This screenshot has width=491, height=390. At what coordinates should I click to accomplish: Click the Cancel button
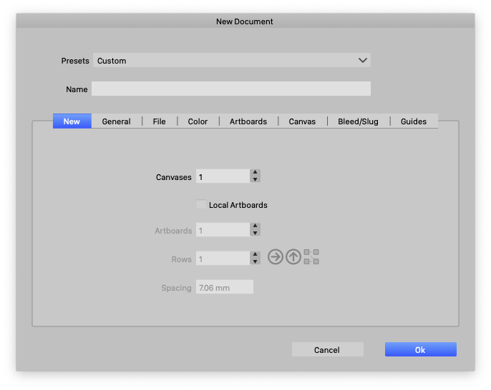point(327,350)
